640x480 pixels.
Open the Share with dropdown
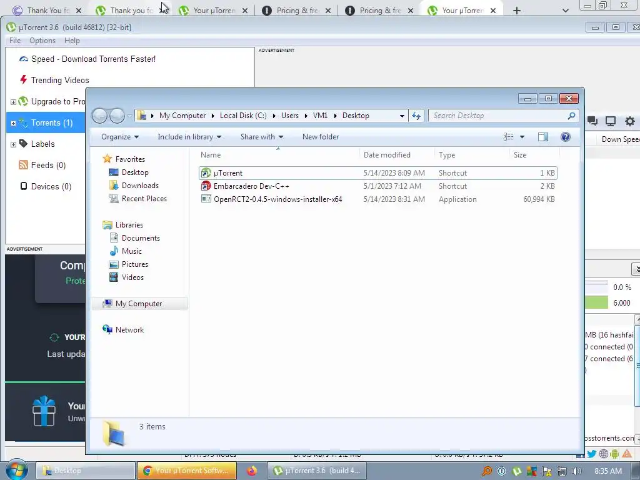click(262, 137)
